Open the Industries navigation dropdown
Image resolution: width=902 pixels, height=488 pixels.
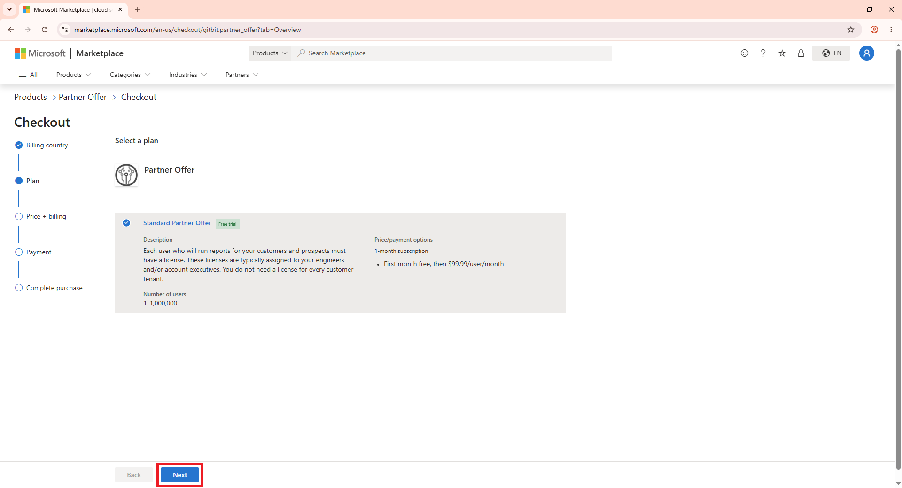click(188, 75)
